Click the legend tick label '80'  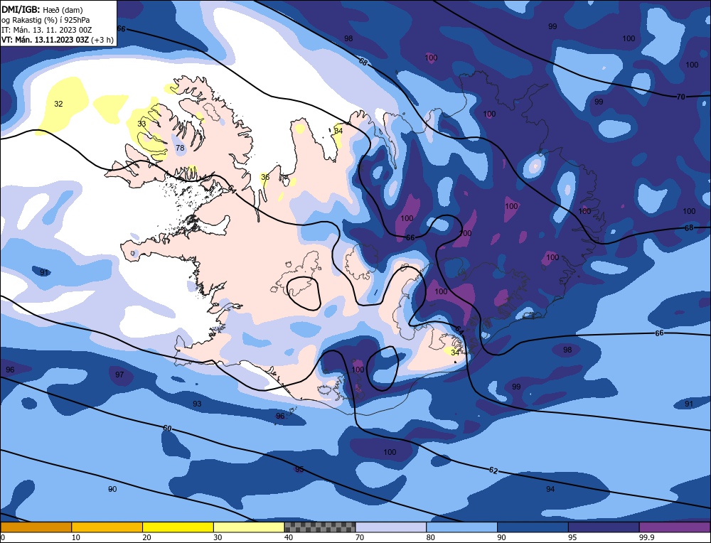tap(430, 537)
